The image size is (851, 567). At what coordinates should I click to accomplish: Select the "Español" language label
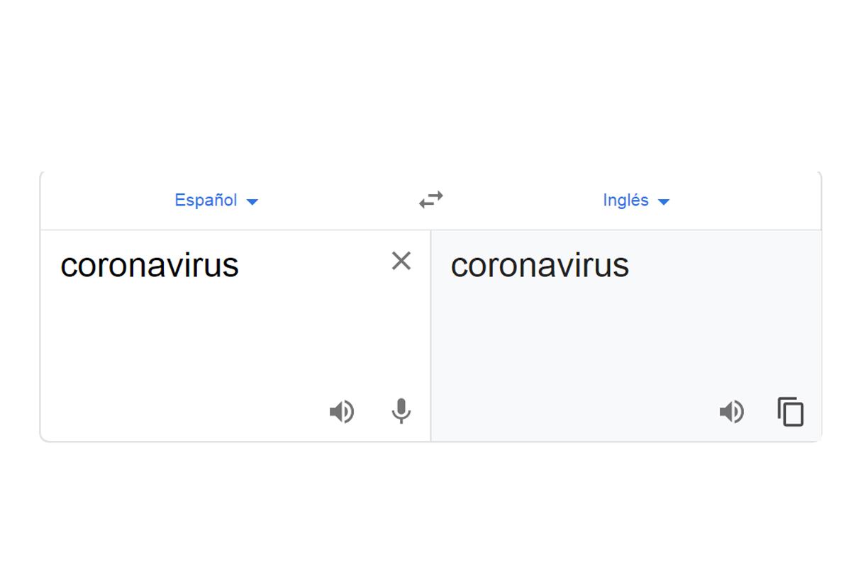(206, 200)
